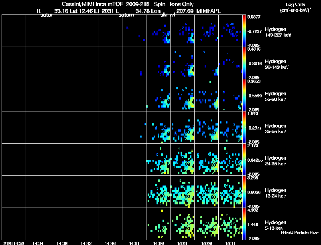Screen dimensions: 321x245
Task: Click the 218T14:30 time axis label
Action: coord(14,243)
